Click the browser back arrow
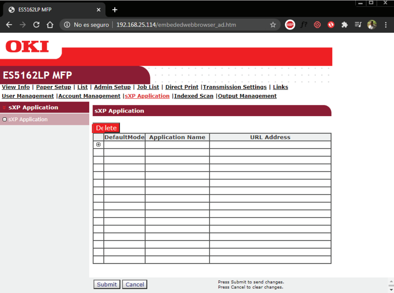 coord(9,25)
